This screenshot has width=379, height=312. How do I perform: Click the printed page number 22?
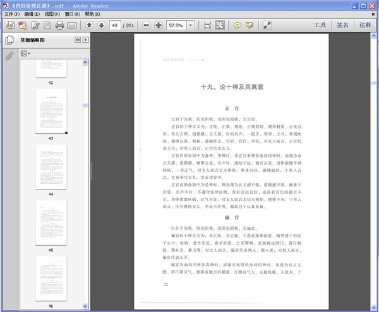[165, 284]
